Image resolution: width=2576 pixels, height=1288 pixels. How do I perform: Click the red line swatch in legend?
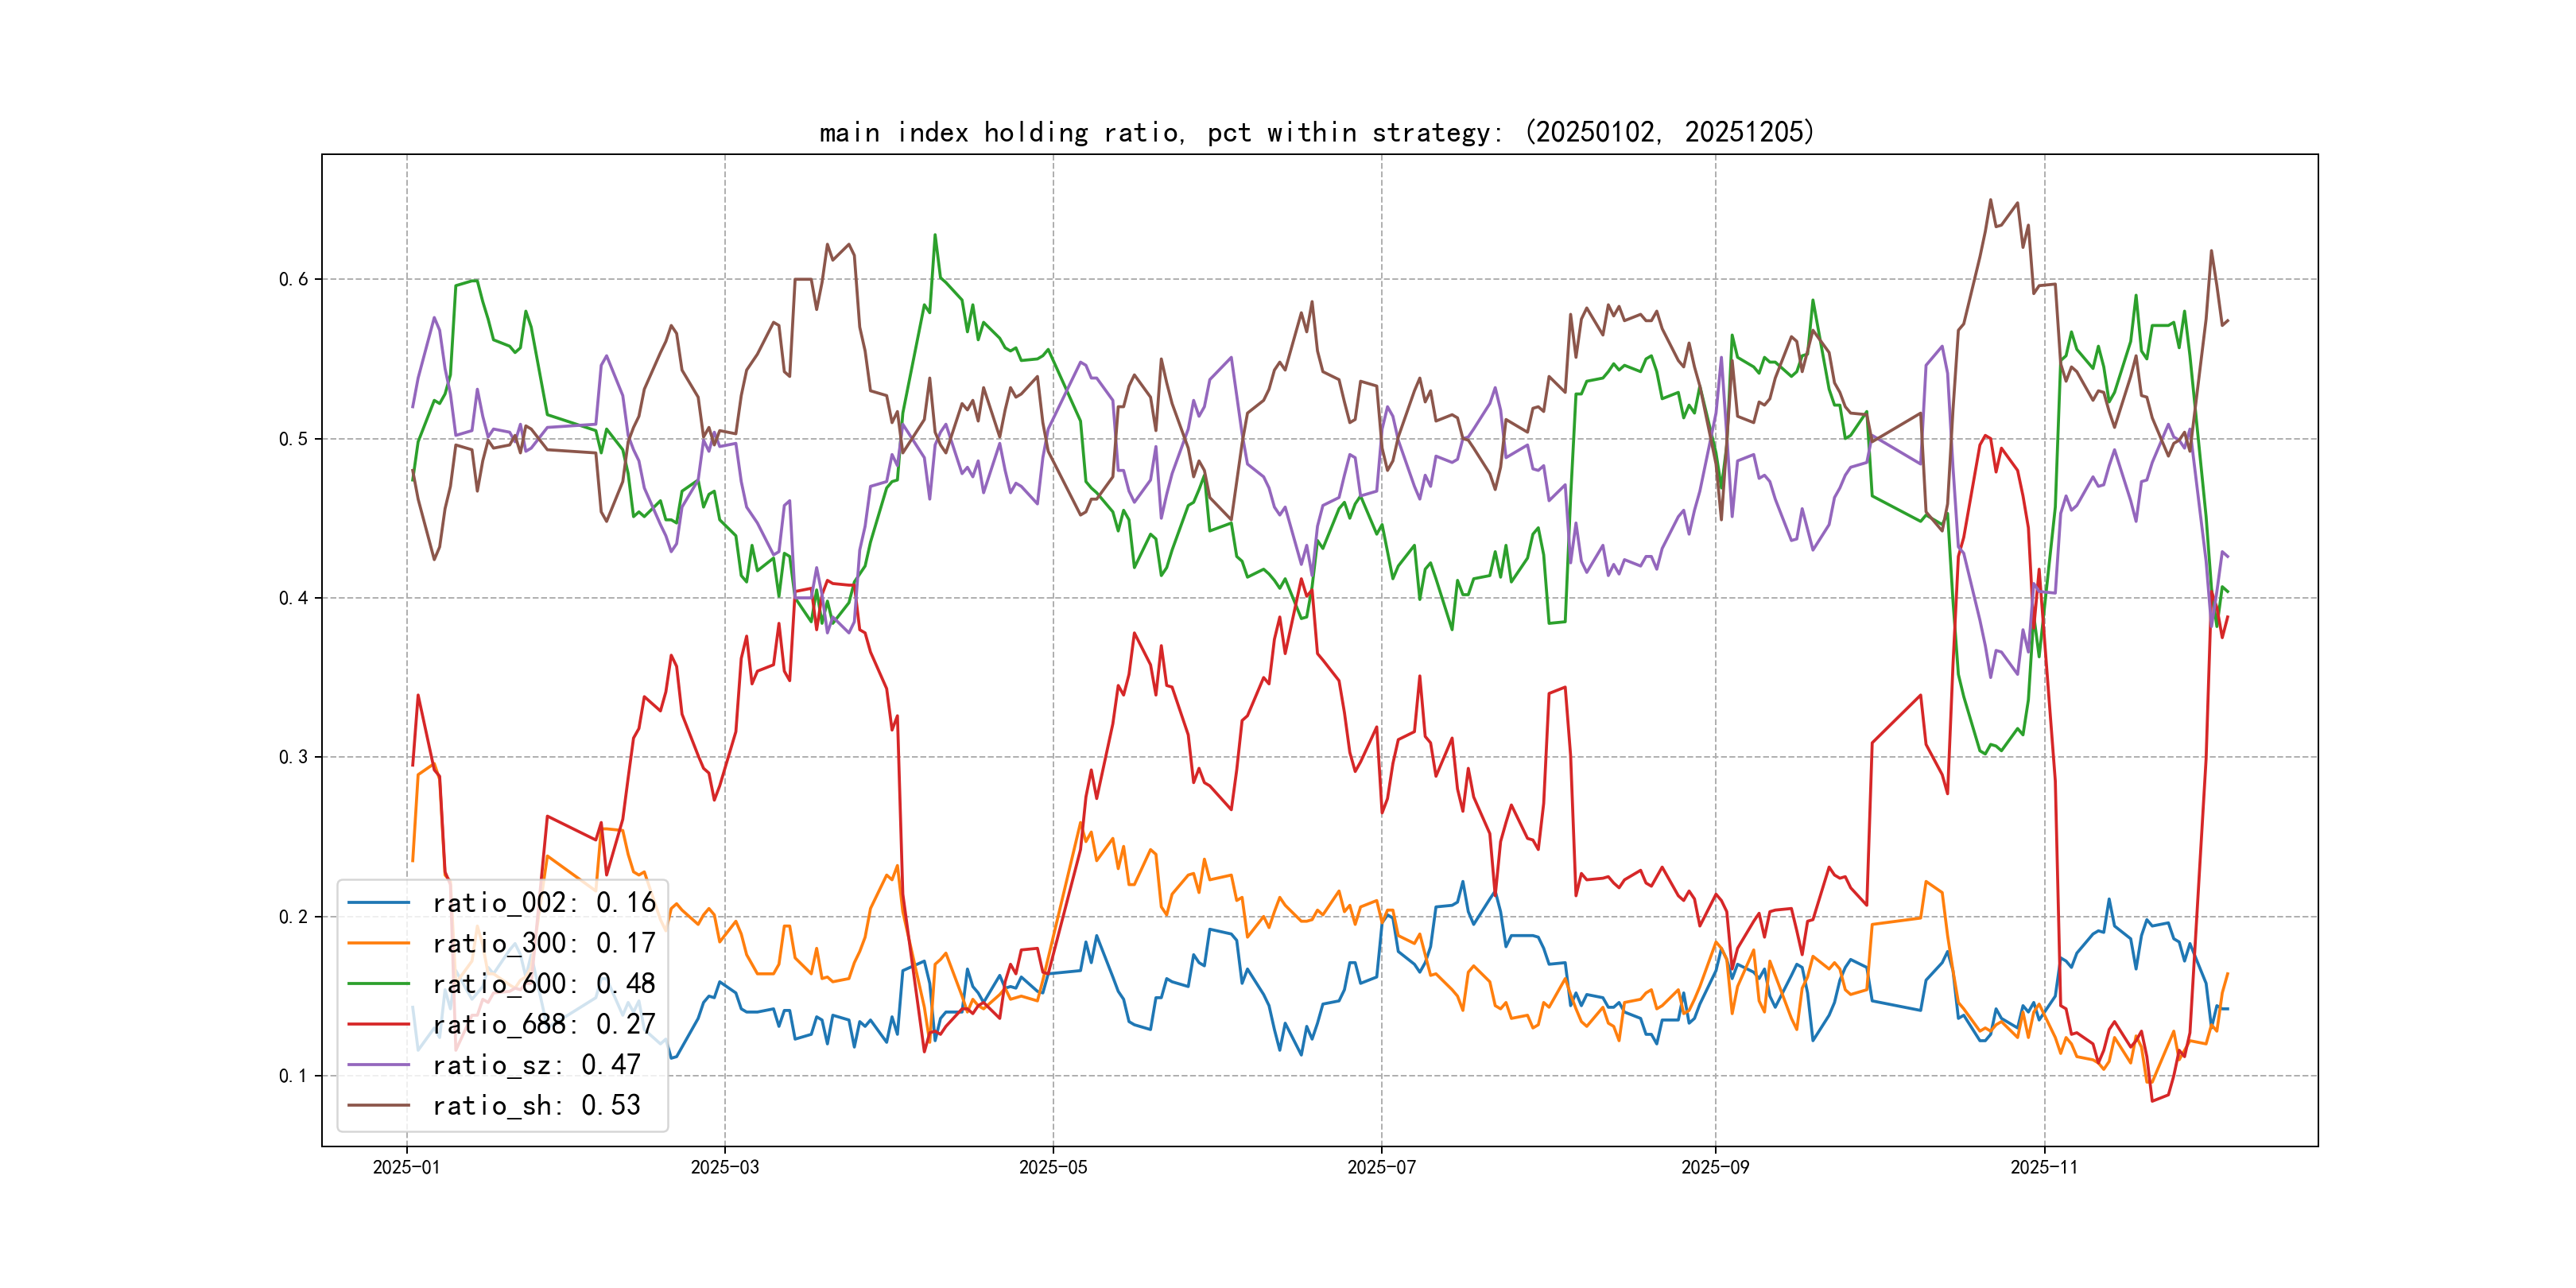click(379, 1024)
